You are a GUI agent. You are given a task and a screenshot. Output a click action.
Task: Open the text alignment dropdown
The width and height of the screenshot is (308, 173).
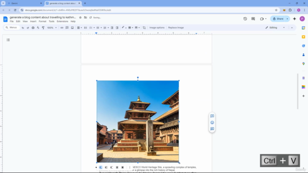(x=79, y=28)
